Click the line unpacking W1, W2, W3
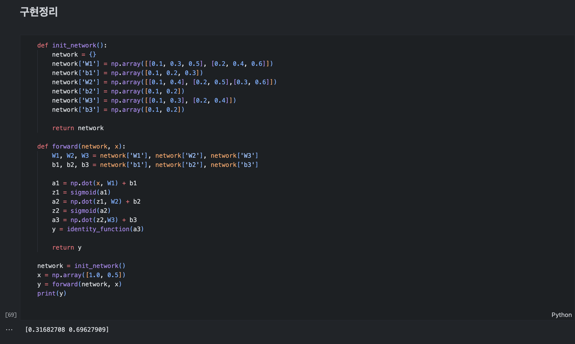This screenshot has width=575, height=344. 155,156
